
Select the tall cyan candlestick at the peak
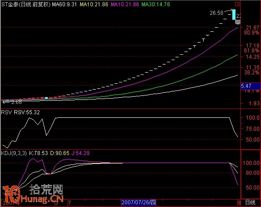click(x=234, y=14)
